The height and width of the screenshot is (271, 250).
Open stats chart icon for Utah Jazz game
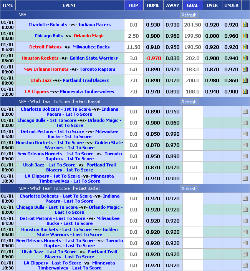[245, 80]
